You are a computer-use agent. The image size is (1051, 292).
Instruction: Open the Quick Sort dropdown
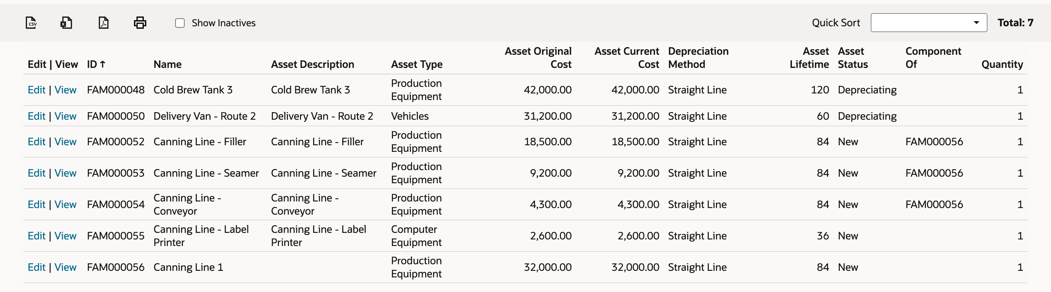click(929, 23)
